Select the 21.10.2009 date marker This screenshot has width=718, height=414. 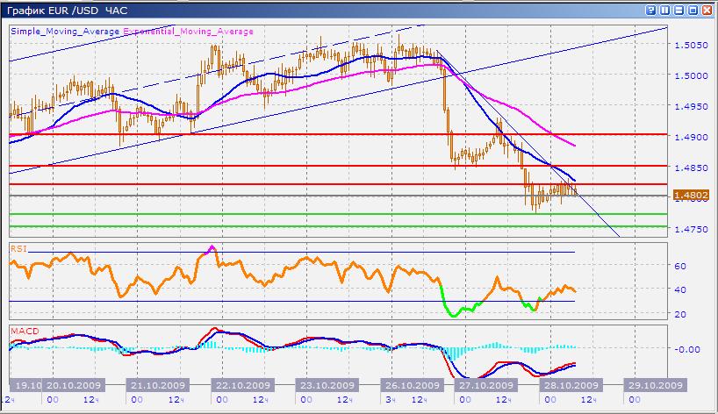point(160,385)
